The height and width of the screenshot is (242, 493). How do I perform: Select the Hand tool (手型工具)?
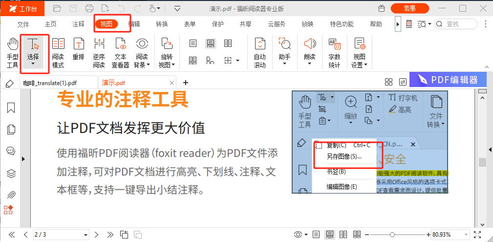coord(13,53)
